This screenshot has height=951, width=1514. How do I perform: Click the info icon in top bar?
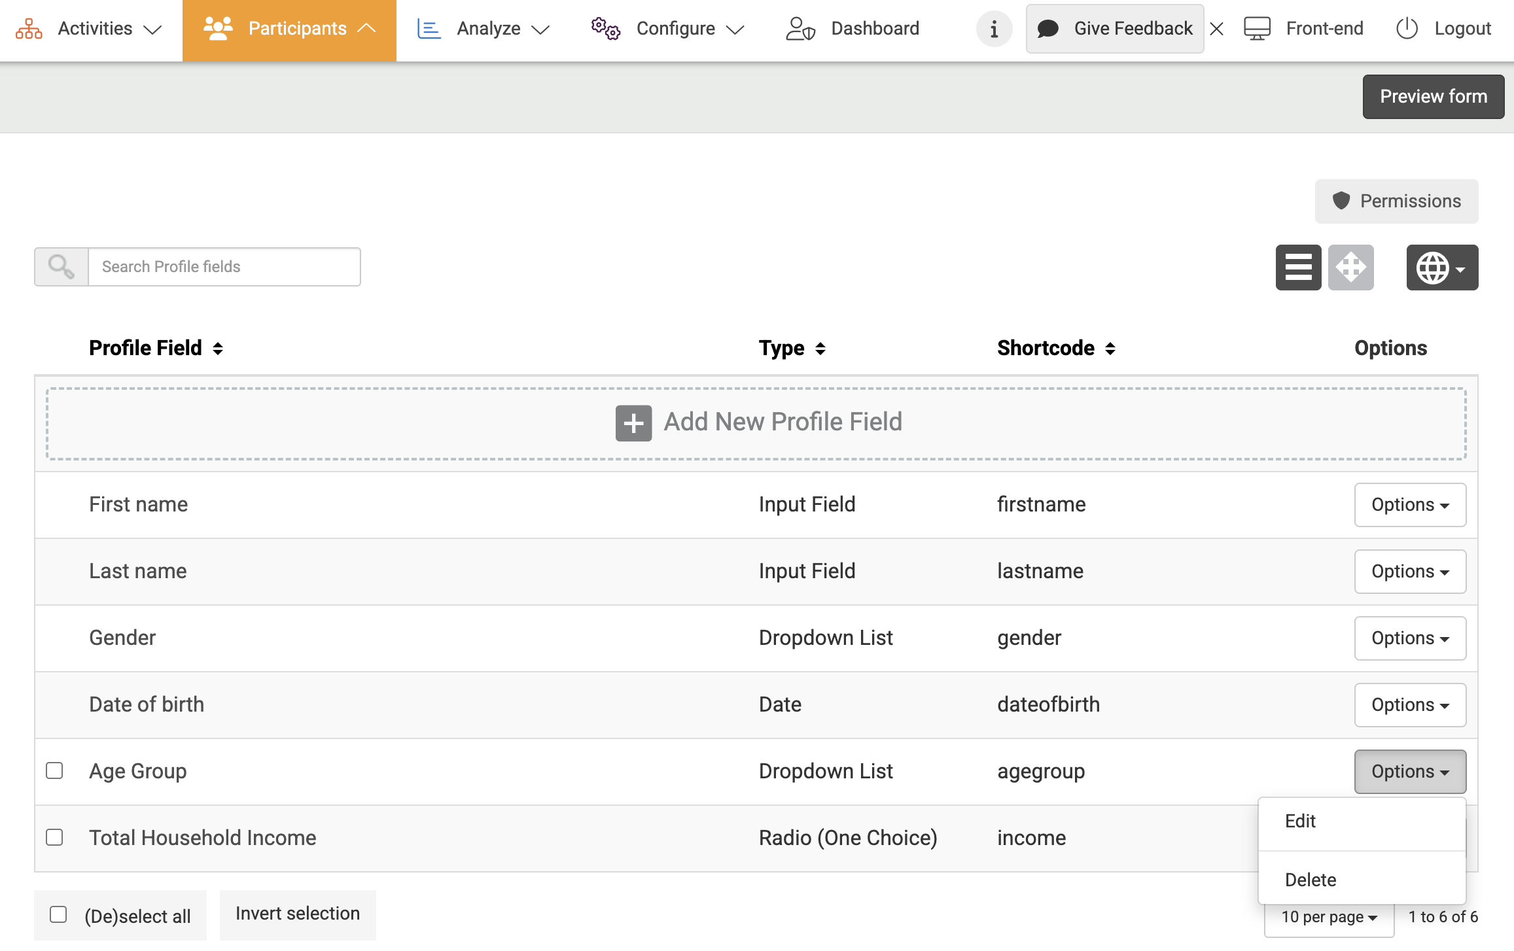point(994,29)
